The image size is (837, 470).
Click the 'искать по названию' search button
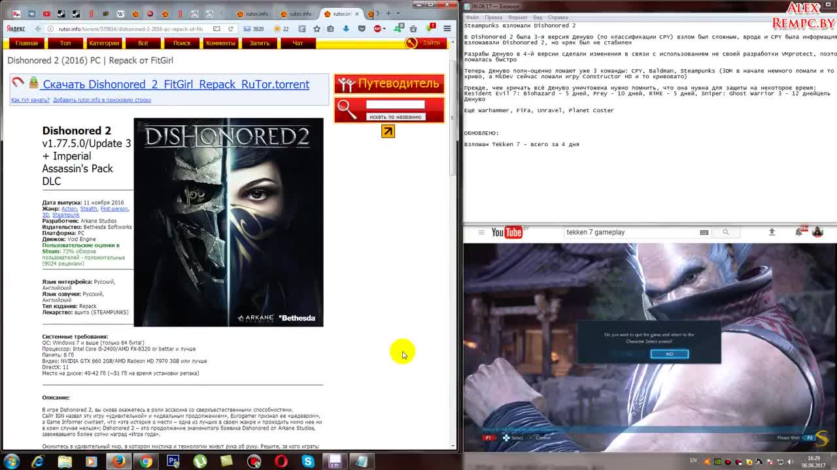click(x=395, y=117)
